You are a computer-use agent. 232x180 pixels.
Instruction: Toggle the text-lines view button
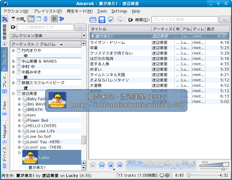click(55, 19)
